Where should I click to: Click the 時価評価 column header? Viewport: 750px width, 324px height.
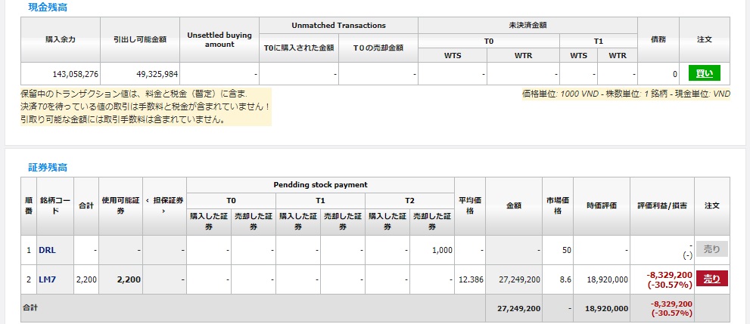coord(602,205)
